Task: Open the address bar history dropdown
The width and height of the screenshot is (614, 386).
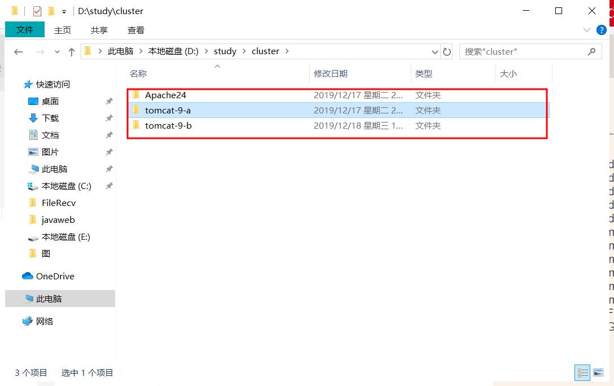Action: click(435, 52)
